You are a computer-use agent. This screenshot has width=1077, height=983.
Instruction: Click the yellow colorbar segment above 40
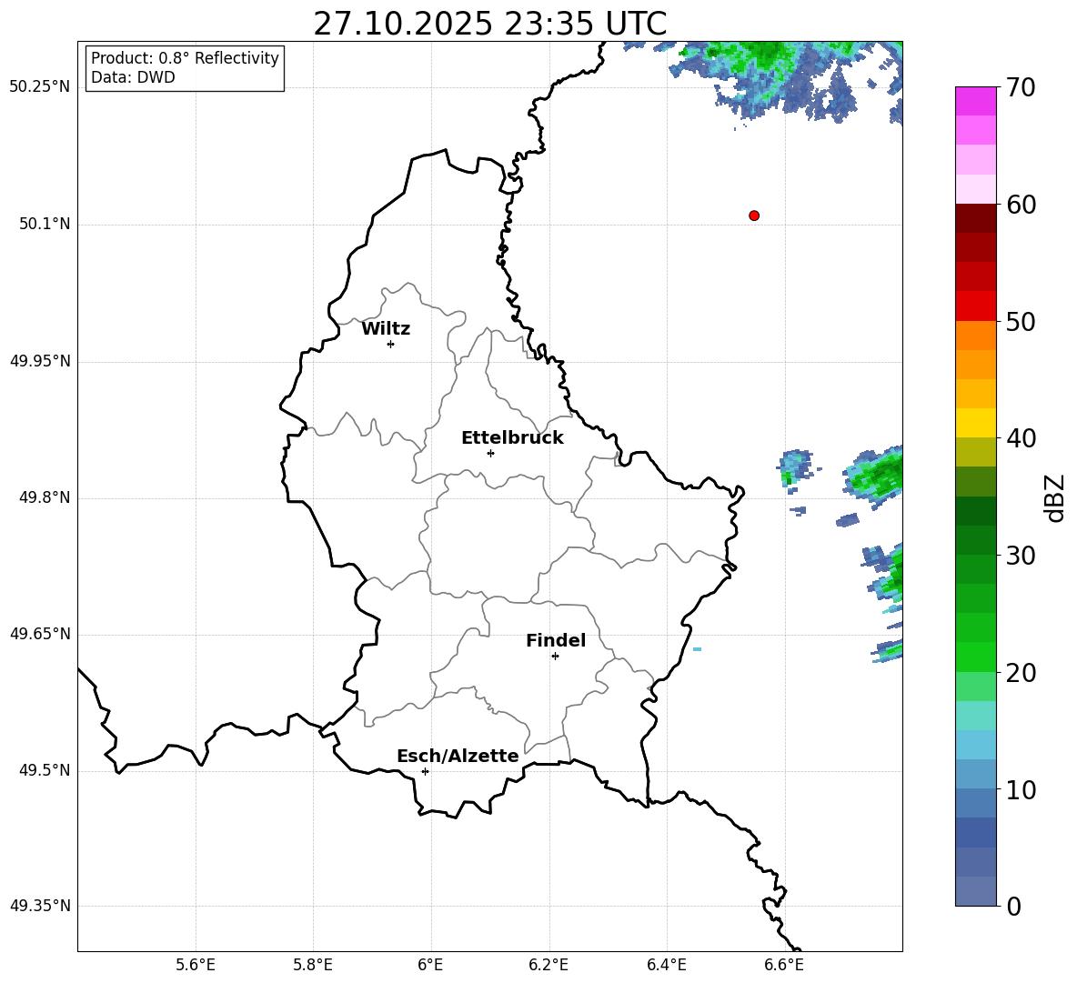(x=975, y=423)
